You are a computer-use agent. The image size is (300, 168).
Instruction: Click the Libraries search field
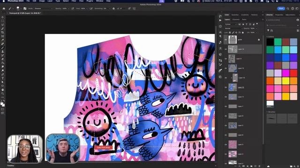click(x=282, y=25)
